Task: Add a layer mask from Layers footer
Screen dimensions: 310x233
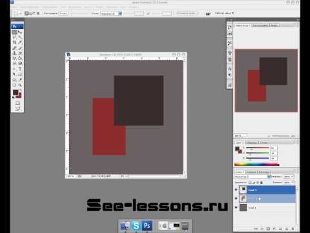Action: click(268, 228)
